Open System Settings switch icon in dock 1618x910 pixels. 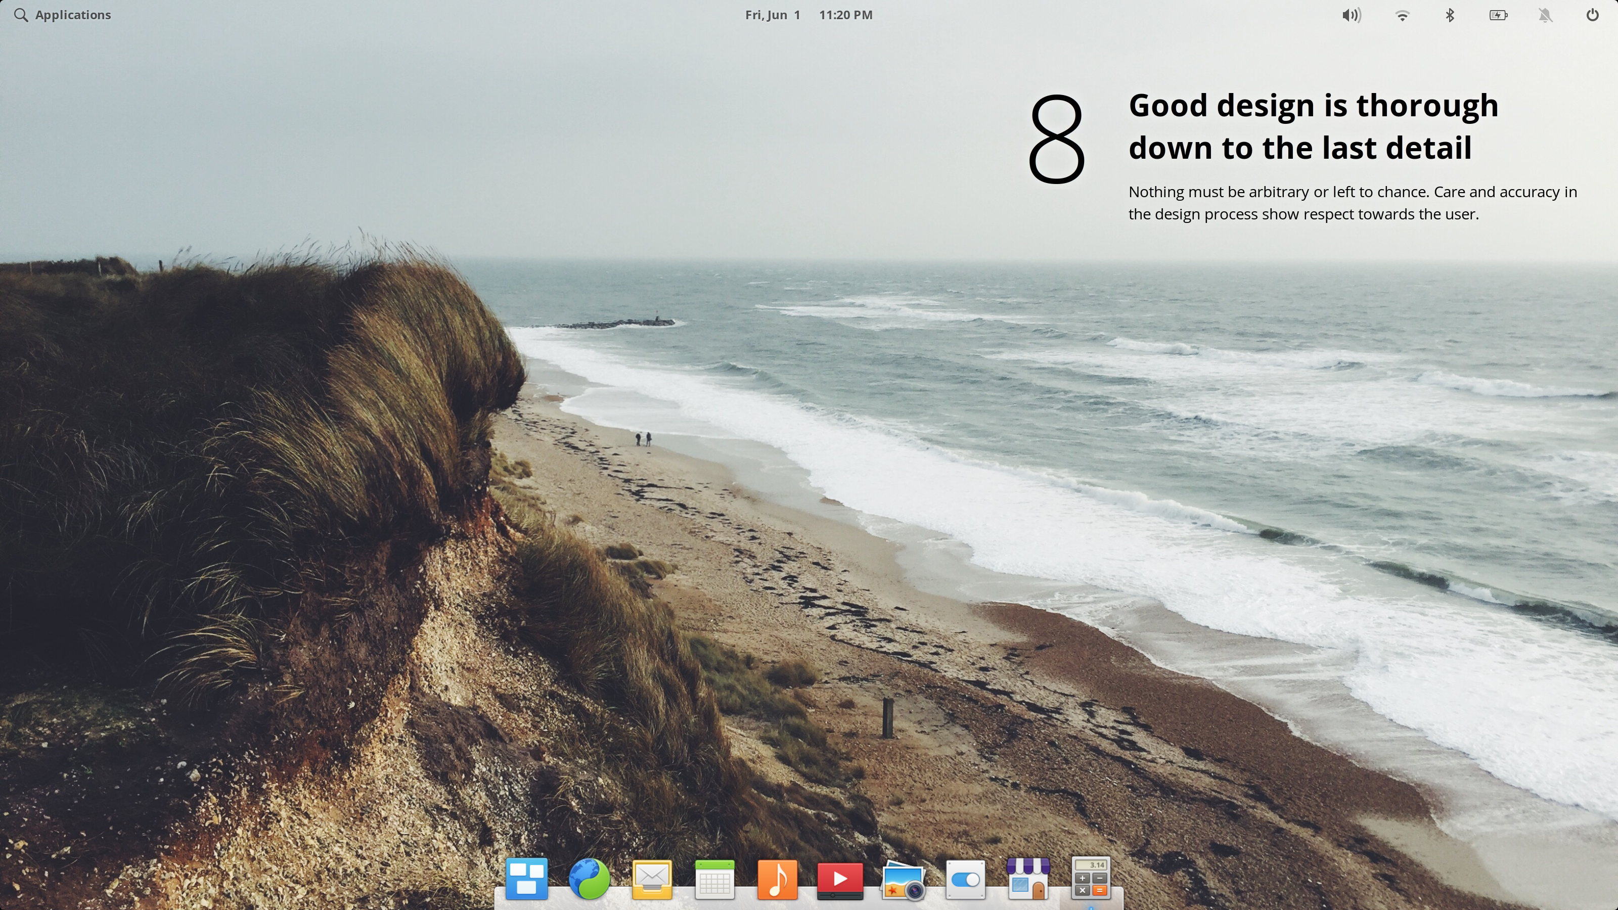[965, 879]
